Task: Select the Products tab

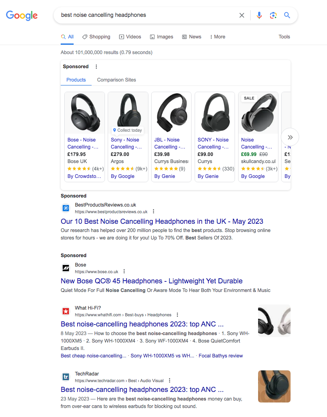Action: coord(76,80)
